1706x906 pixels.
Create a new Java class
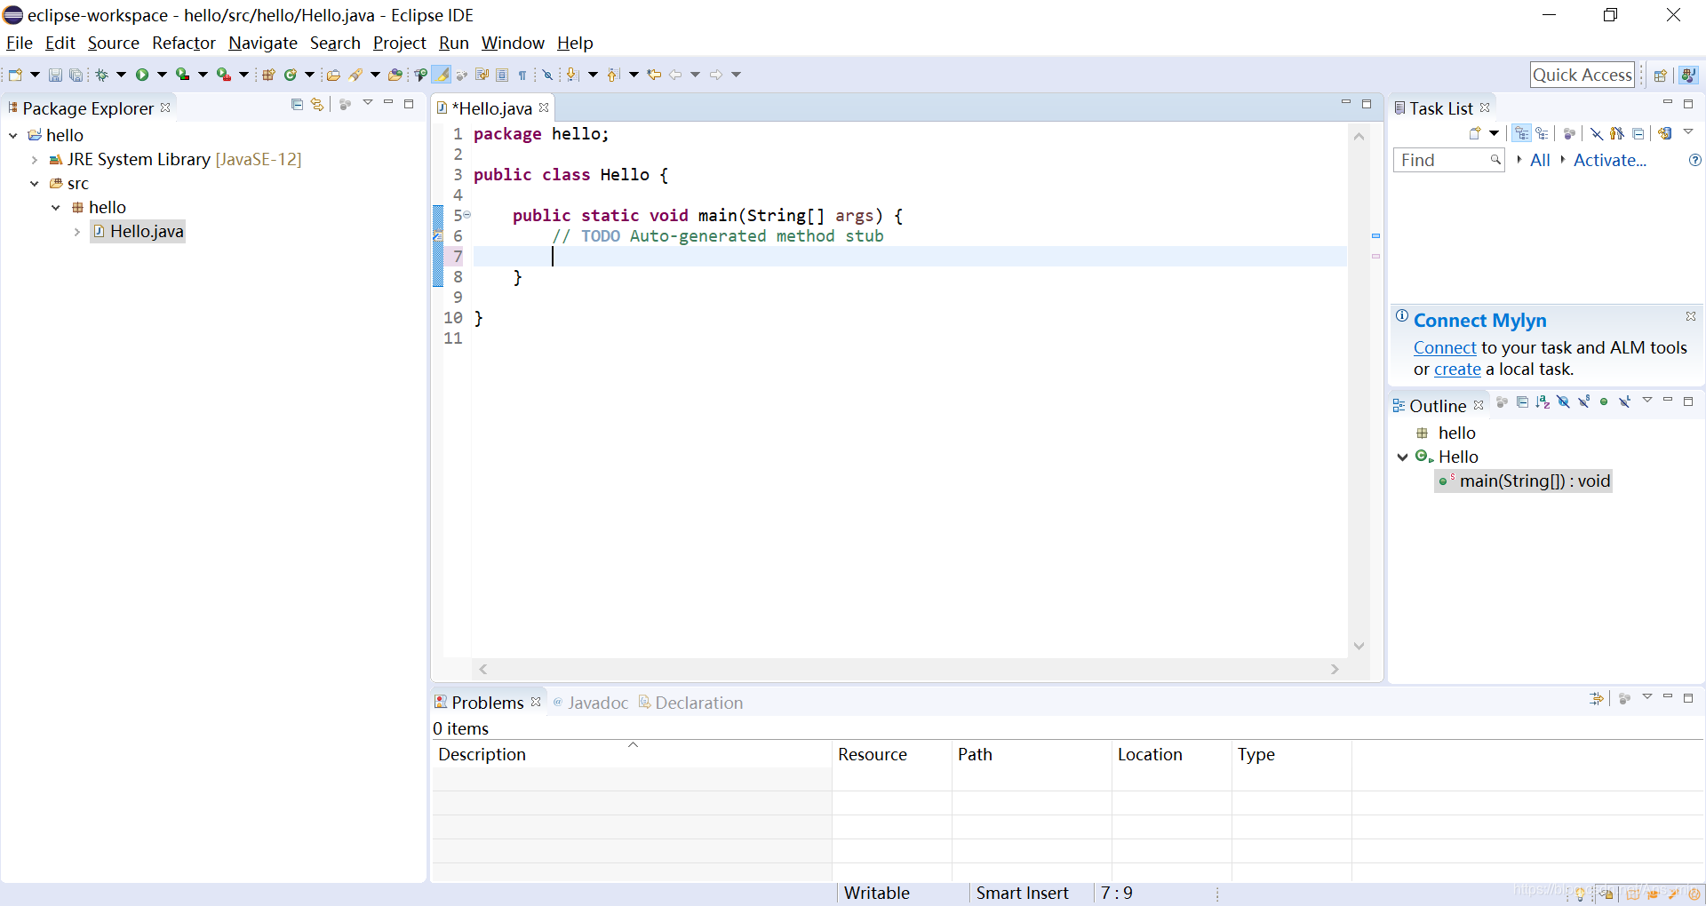tap(291, 75)
